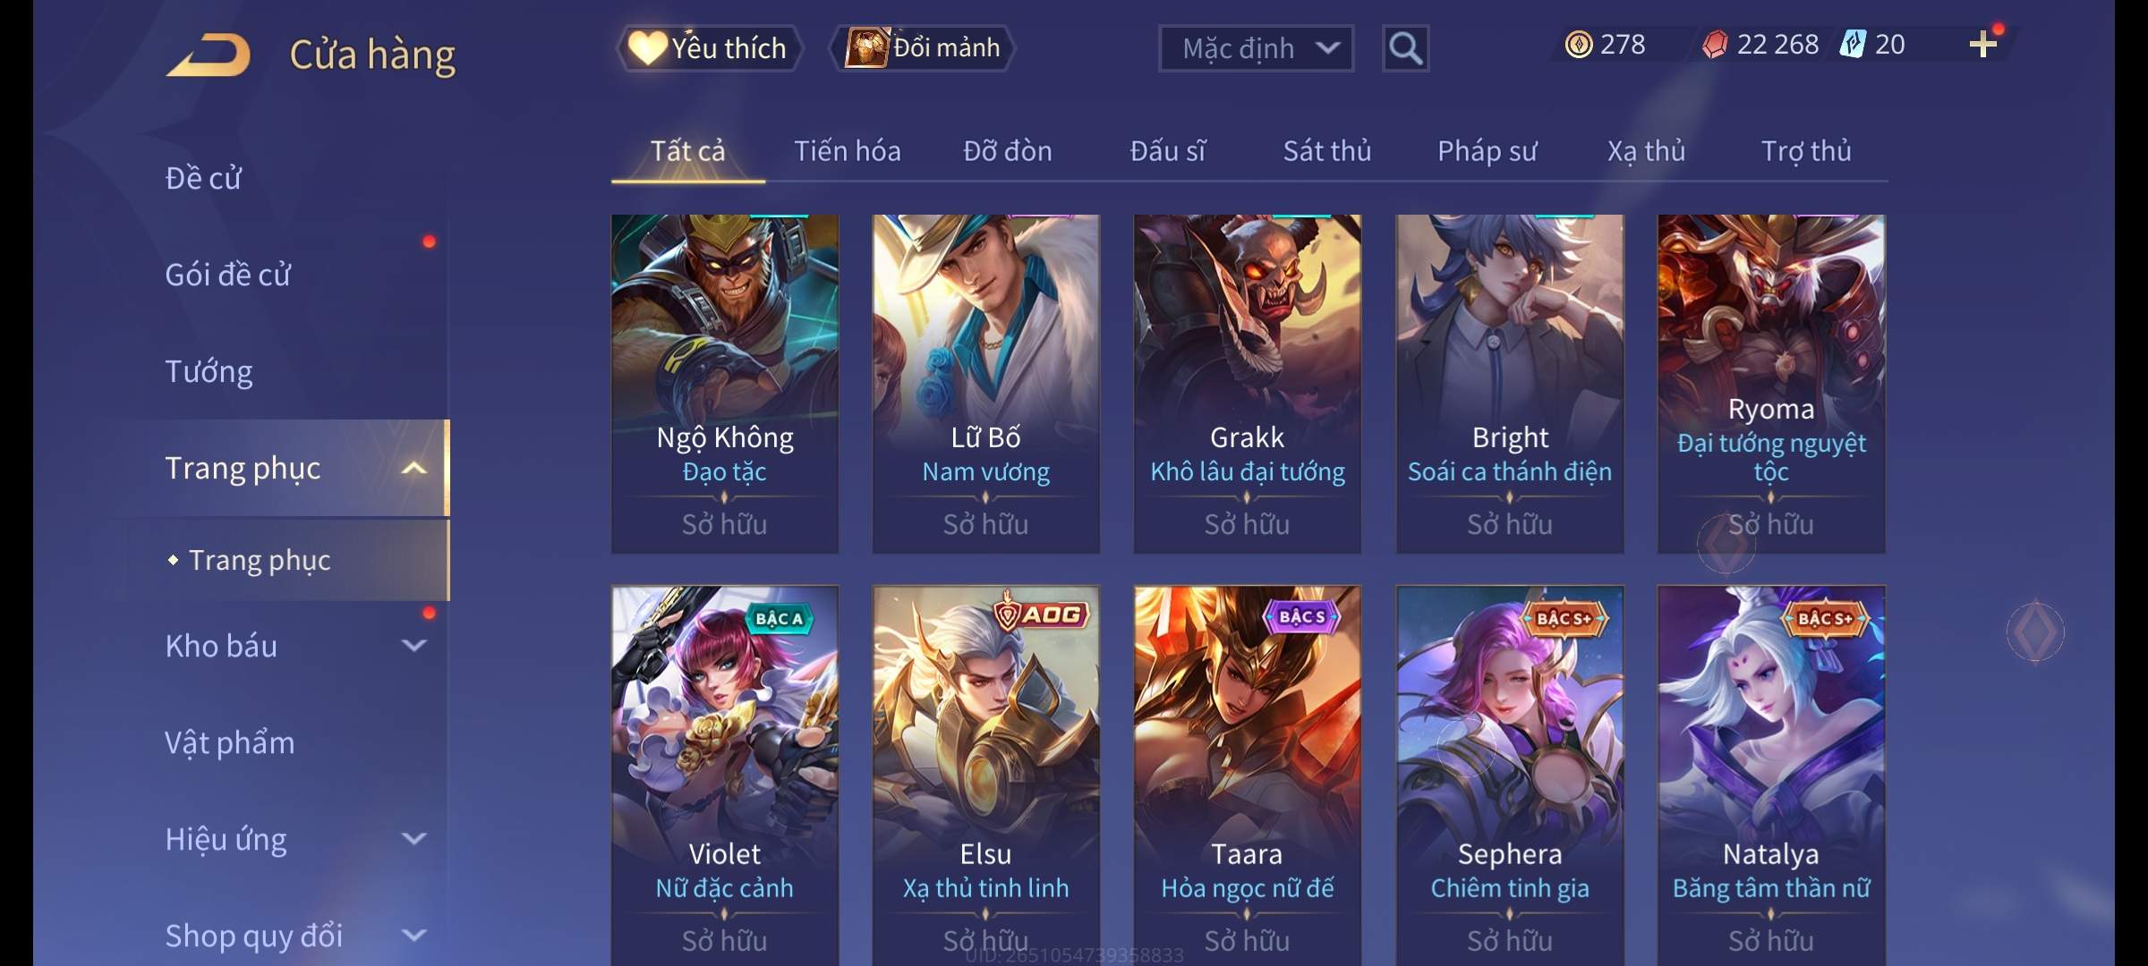Open the search magnifier icon
2148x966 pixels.
coord(1405,48)
